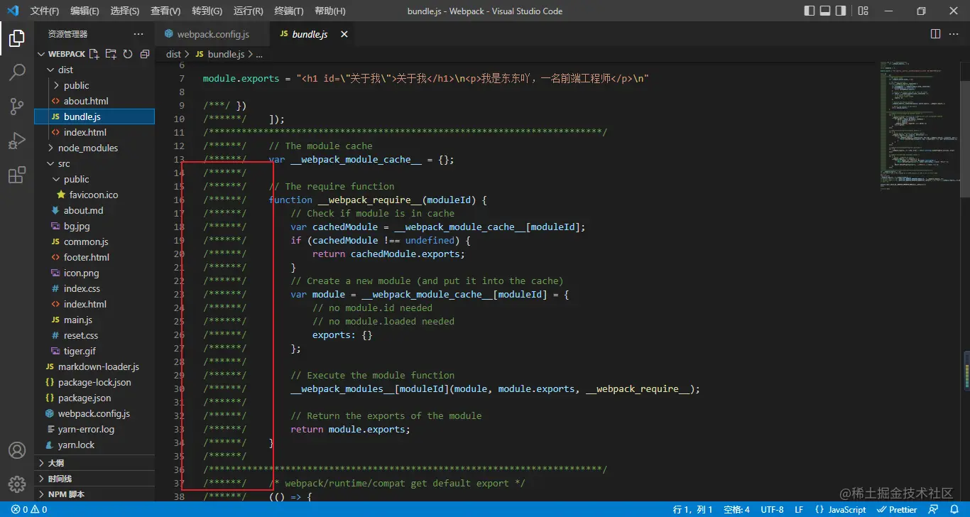Collapse the src folder
This screenshot has width=970, height=517.
pyautogui.click(x=64, y=163)
